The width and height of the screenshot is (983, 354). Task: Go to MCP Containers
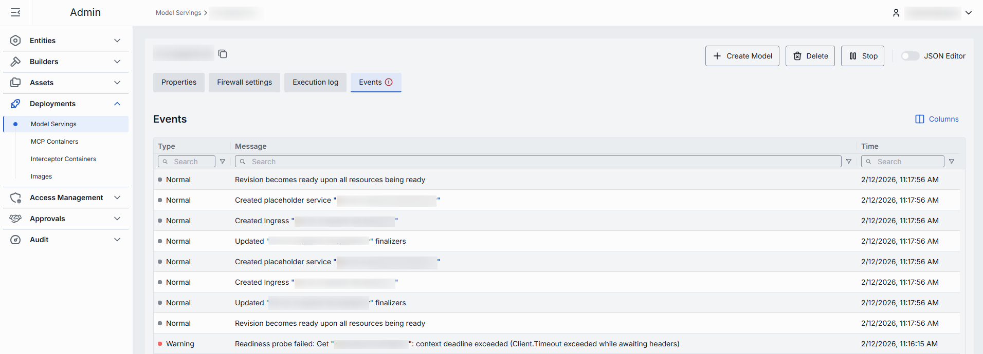tap(54, 142)
